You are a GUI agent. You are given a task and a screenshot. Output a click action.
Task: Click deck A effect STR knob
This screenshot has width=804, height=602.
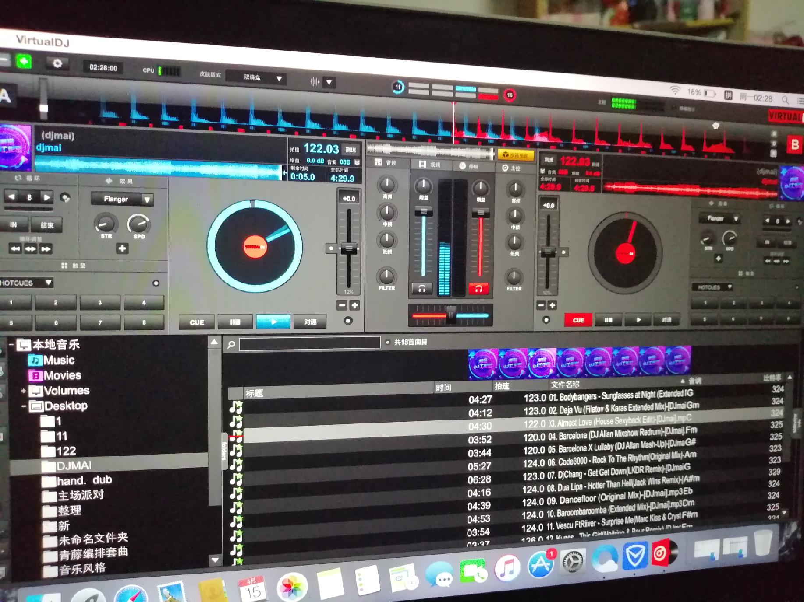click(x=105, y=224)
